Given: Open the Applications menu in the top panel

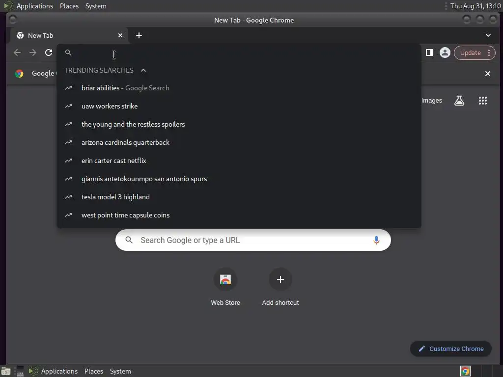Looking at the screenshot, I should tap(35, 6).
